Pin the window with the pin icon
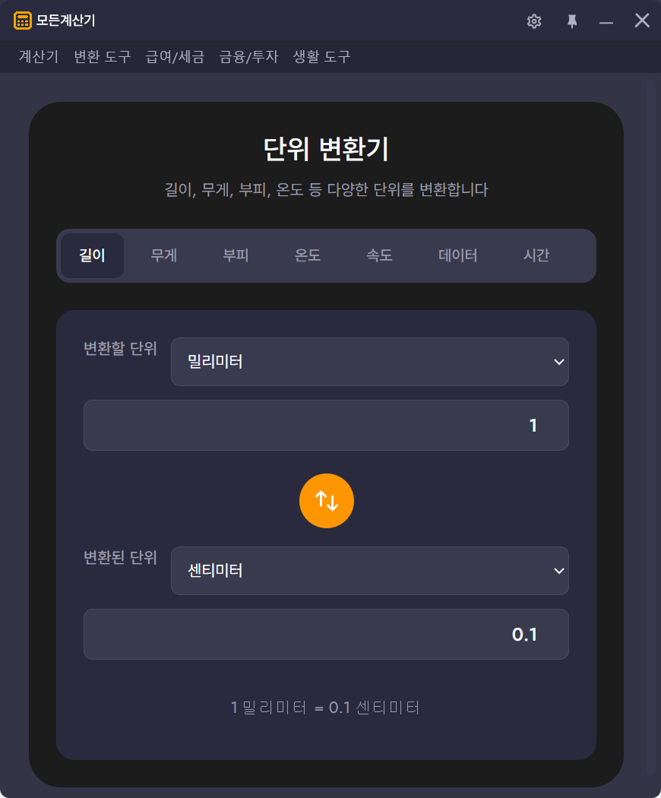 pos(572,21)
